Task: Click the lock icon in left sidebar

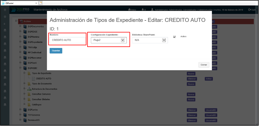Action: [x=5, y=24]
